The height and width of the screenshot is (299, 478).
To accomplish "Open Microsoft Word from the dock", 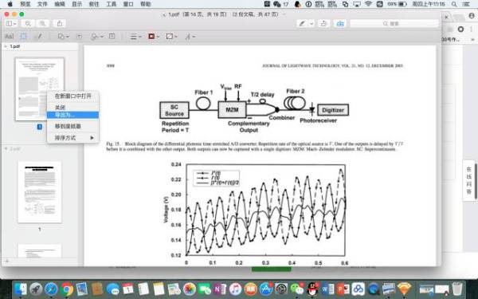I will tap(327, 289).
